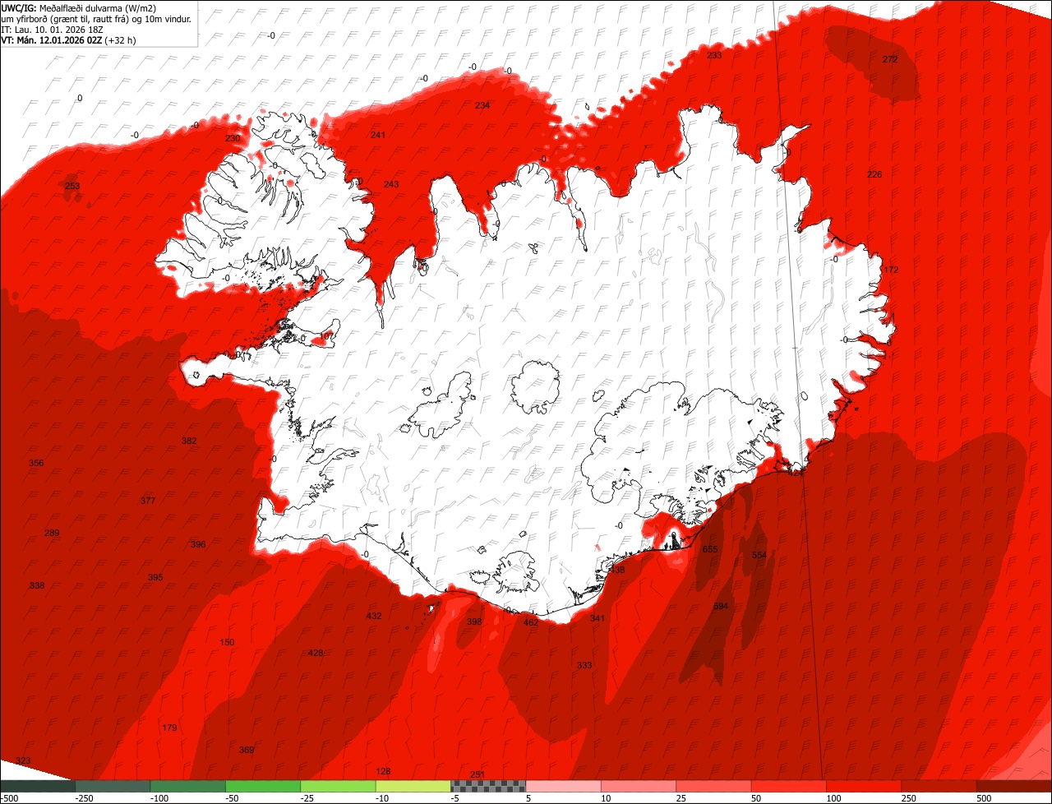The height and width of the screenshot is (804, 1052).
Task: Click the flux value 432 south of Iceland
Action: [x=374, y=616]
